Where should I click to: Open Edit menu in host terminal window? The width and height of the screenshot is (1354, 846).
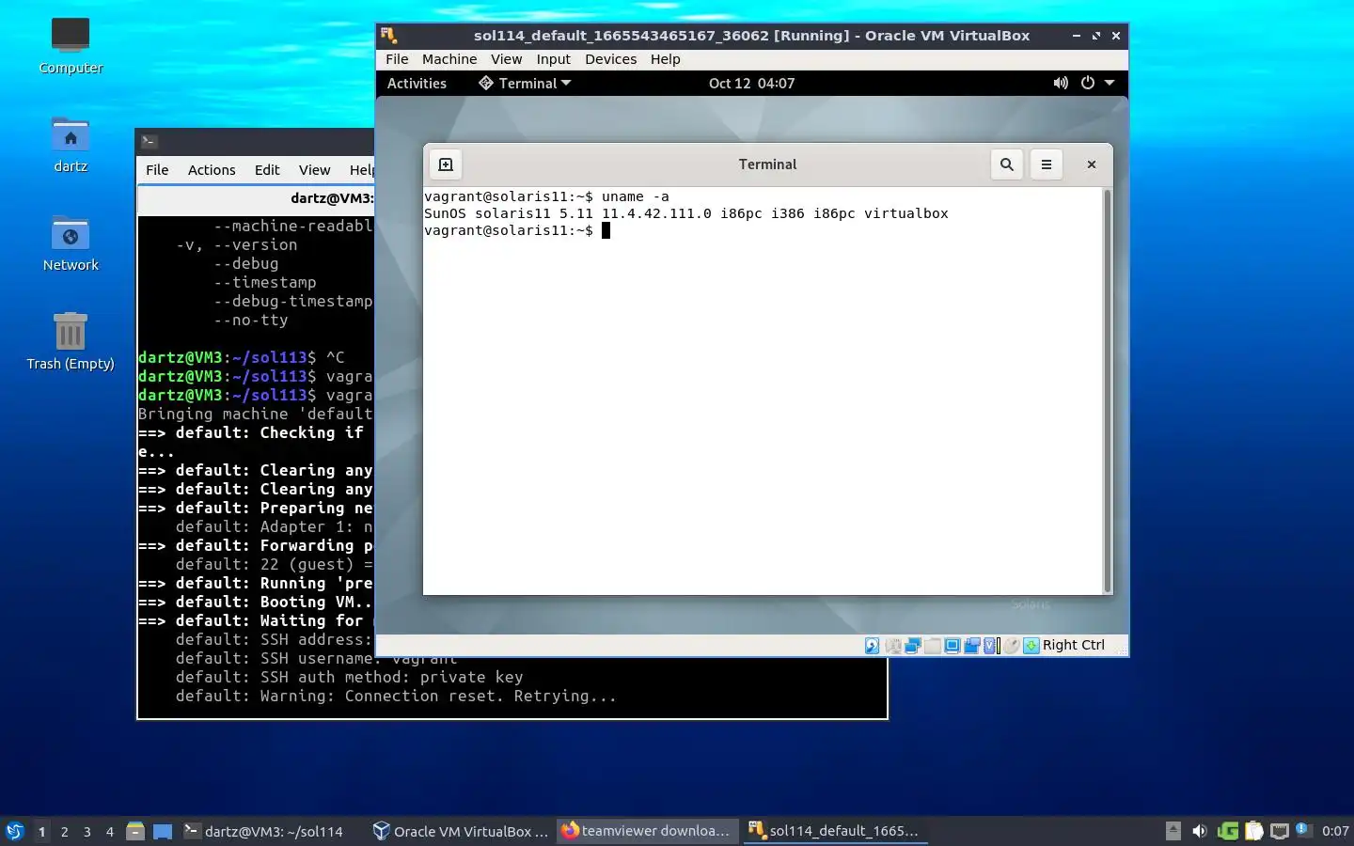tap(267, 170)
